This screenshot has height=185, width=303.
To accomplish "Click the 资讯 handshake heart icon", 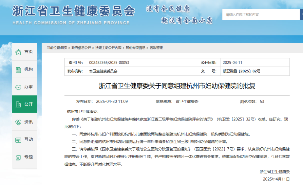I will [x=18, y=122].
